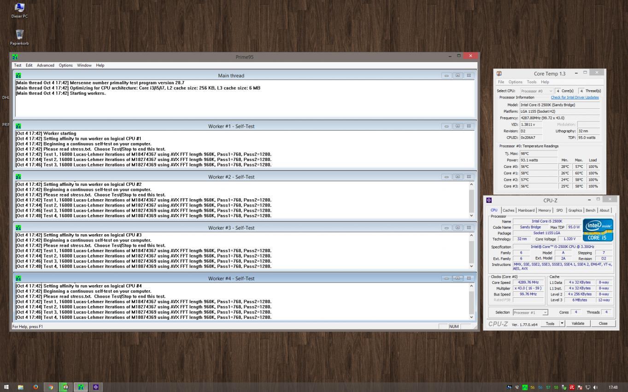Viewport: 628px width, 392px height.
Task: Click Worker #4 scrollbar up arrow
Action: (471, 286)
